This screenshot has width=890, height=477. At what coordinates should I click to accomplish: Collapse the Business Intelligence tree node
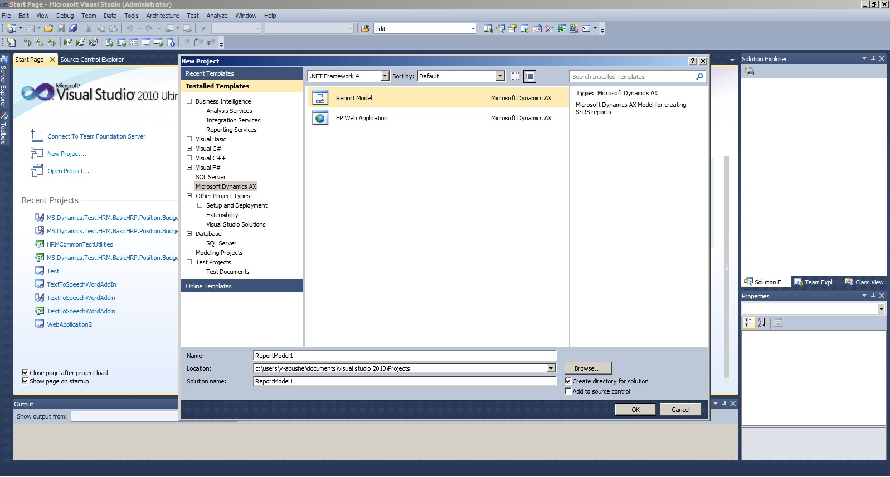coord(189,101)
